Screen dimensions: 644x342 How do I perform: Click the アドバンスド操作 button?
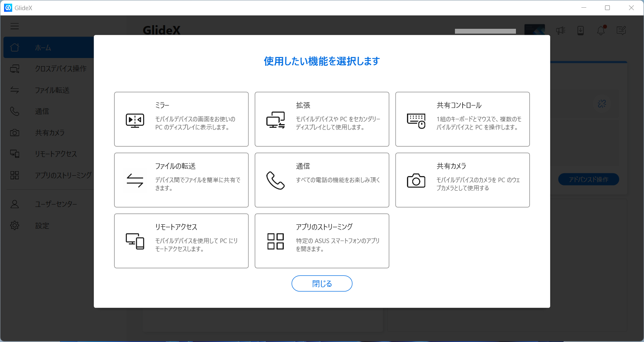[x=588, y=179]
